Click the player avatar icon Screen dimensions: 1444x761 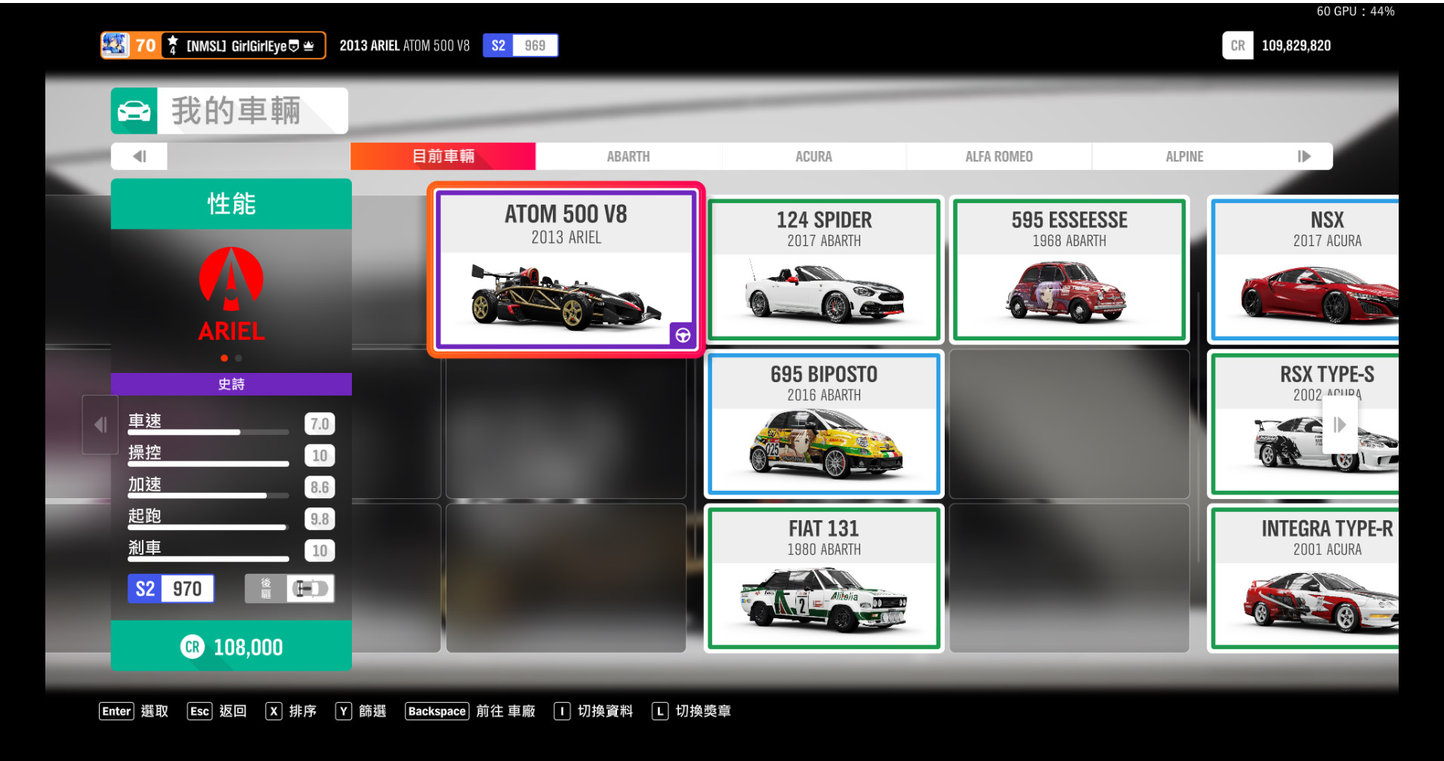click(x=115, y=45)
